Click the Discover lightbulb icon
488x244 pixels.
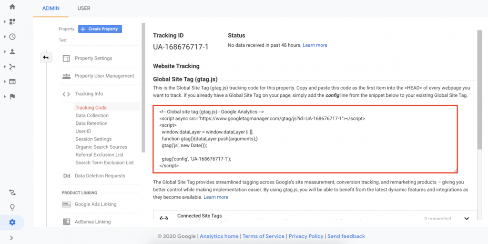12,207
